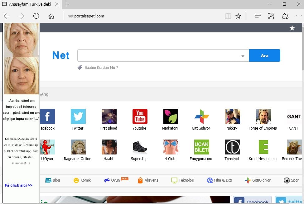
Task: Go to the browser home page
Action: (x=51, y=16)
